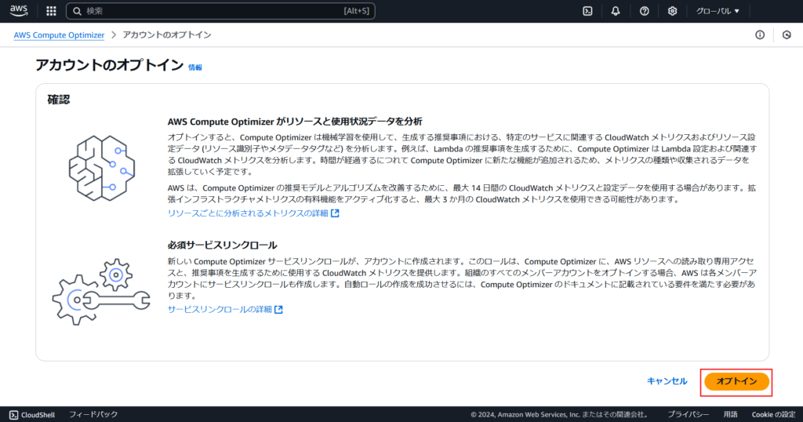Viewport: 803px width, 422px height.
Task: Click the AWS logo home icon
Action: pos(19,11)
